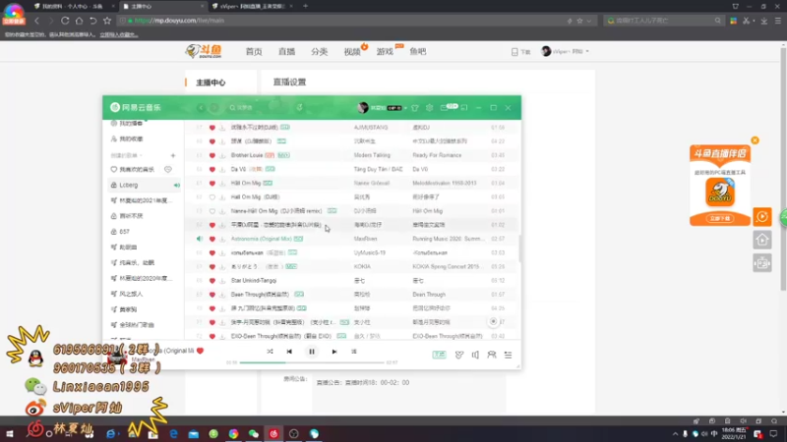The image size is (787, 442).
Task: Locate current song with floating target button
Action: point(494,322)
